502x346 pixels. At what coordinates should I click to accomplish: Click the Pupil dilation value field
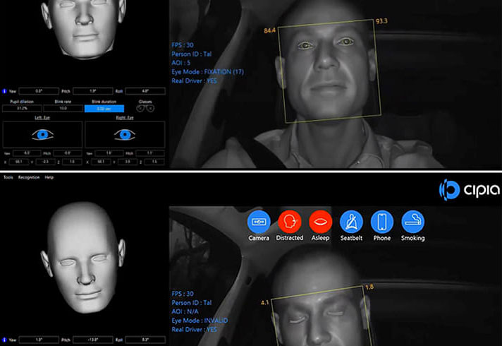point(21,109)
